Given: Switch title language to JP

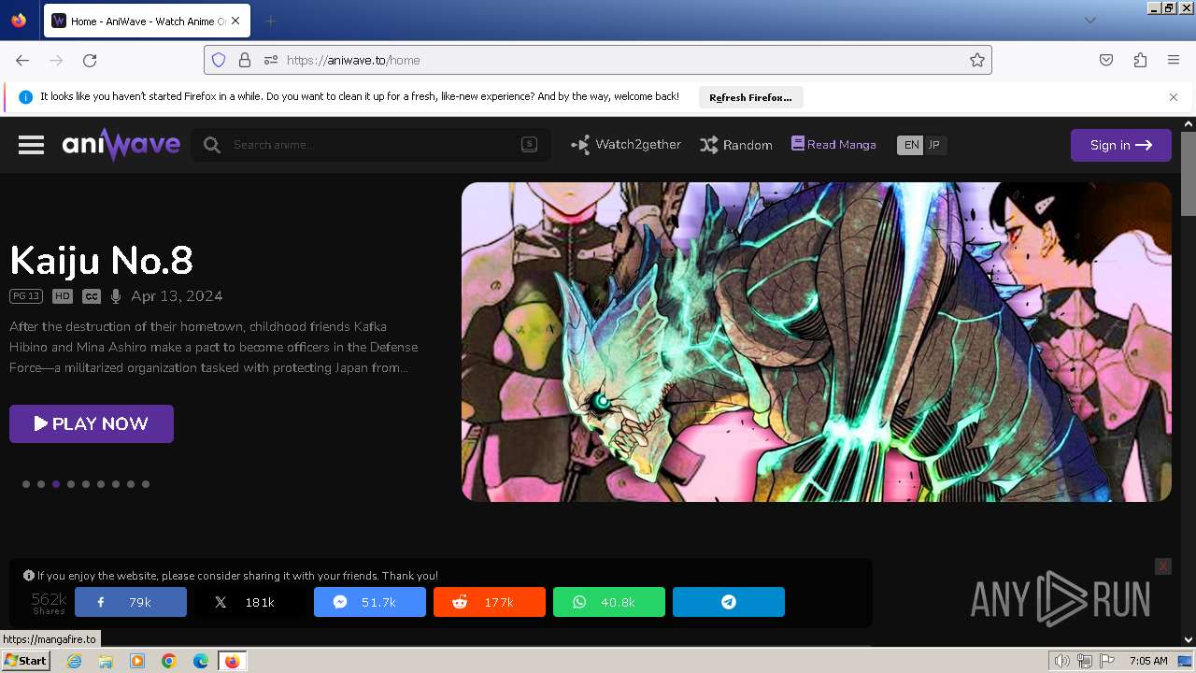Looking at the screenshot, I should (x=934, y=145).
